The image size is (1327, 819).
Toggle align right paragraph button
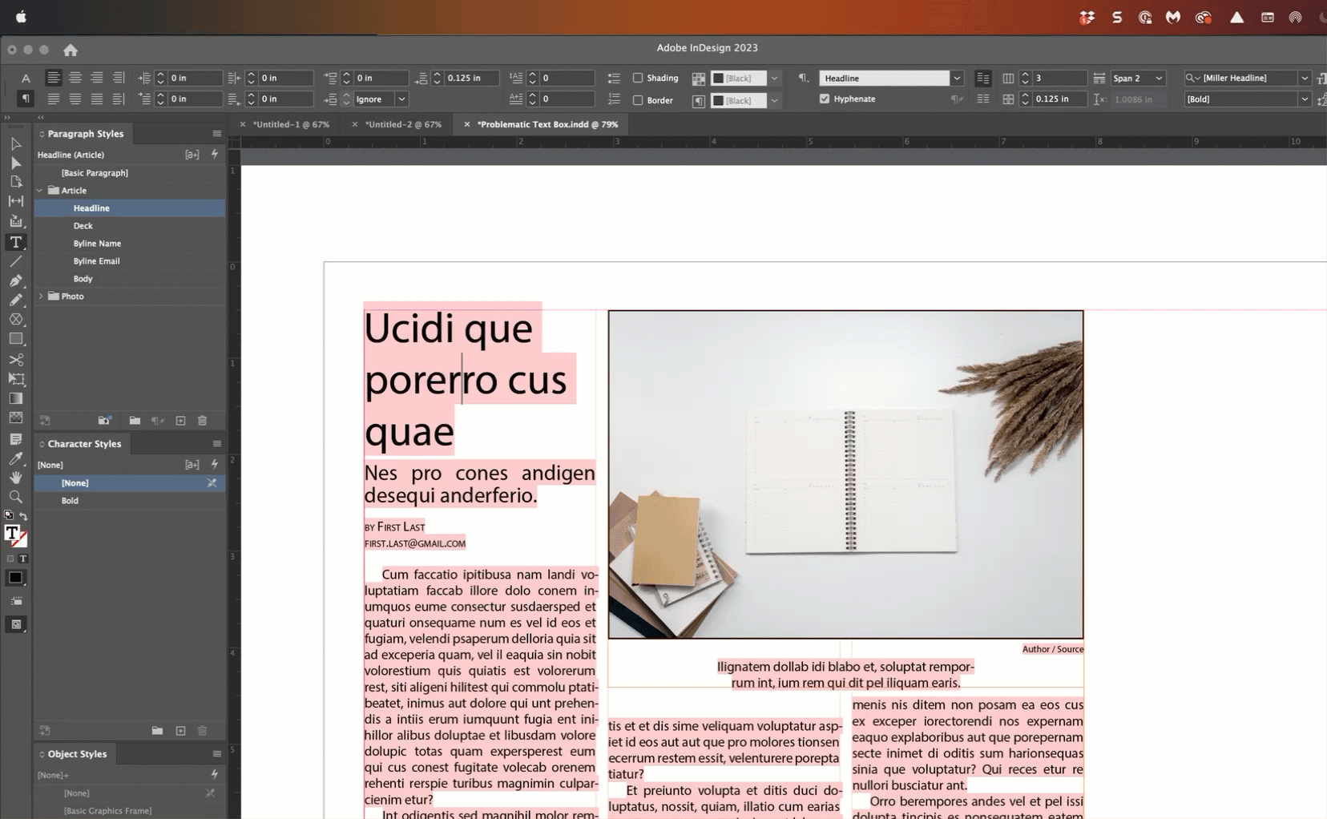pos(96,78)
